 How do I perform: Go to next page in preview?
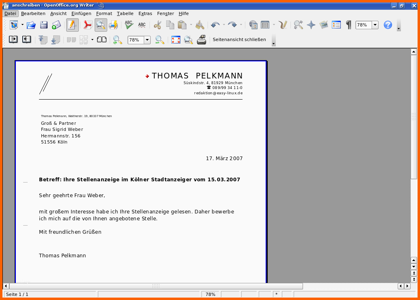(x=26, y=40)
